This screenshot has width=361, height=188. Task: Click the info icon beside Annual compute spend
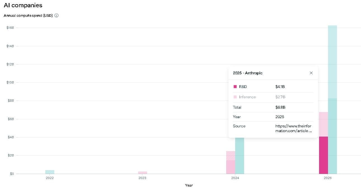(56, 16)
